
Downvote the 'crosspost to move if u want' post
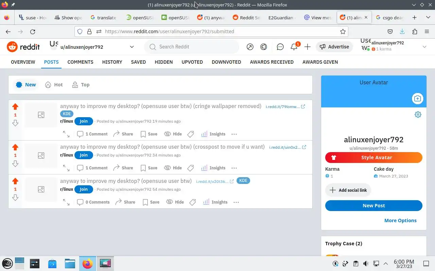(15, 164)
